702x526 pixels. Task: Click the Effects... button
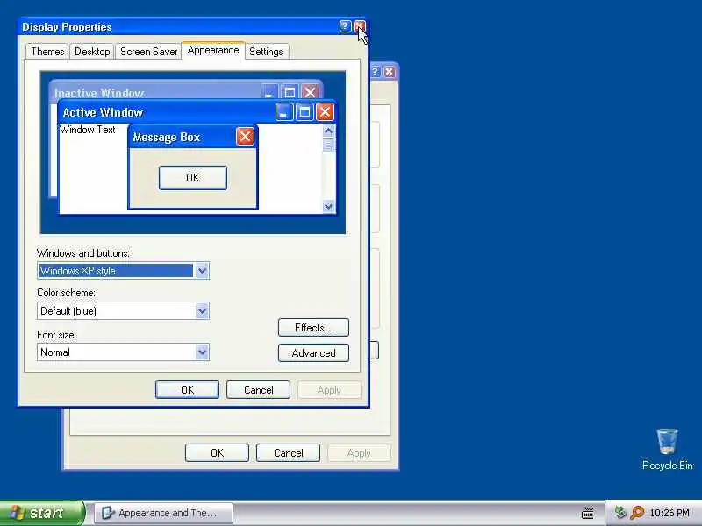[313, 327]
